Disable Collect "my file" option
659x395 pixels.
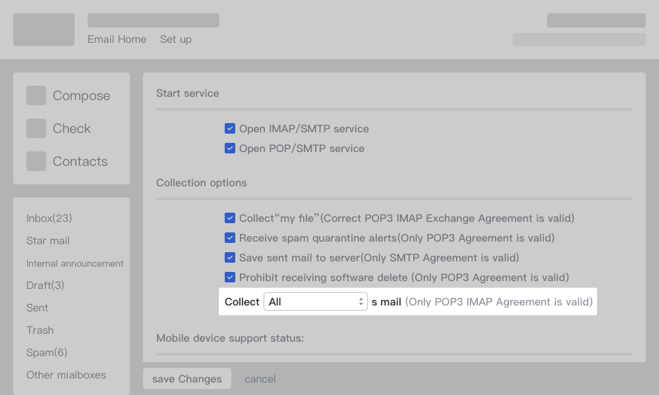tap(230, 219)
